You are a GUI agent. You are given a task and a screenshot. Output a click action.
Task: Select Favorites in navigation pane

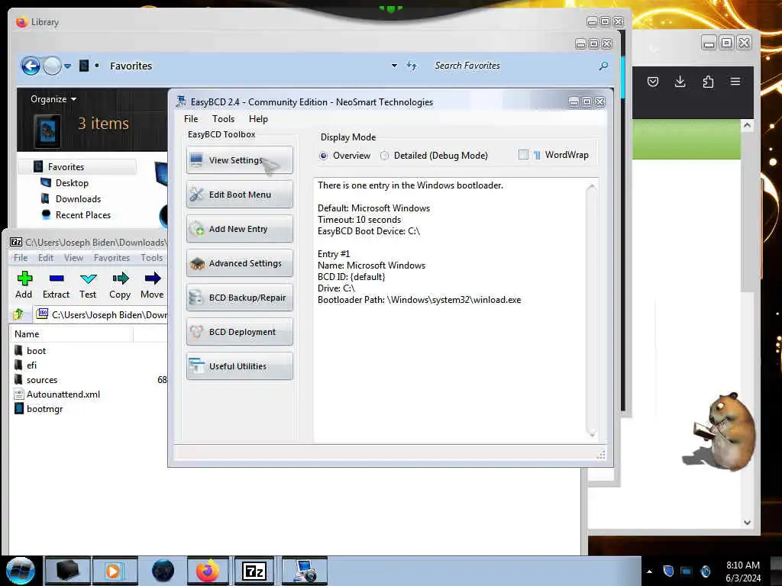[x=66, y=167]
